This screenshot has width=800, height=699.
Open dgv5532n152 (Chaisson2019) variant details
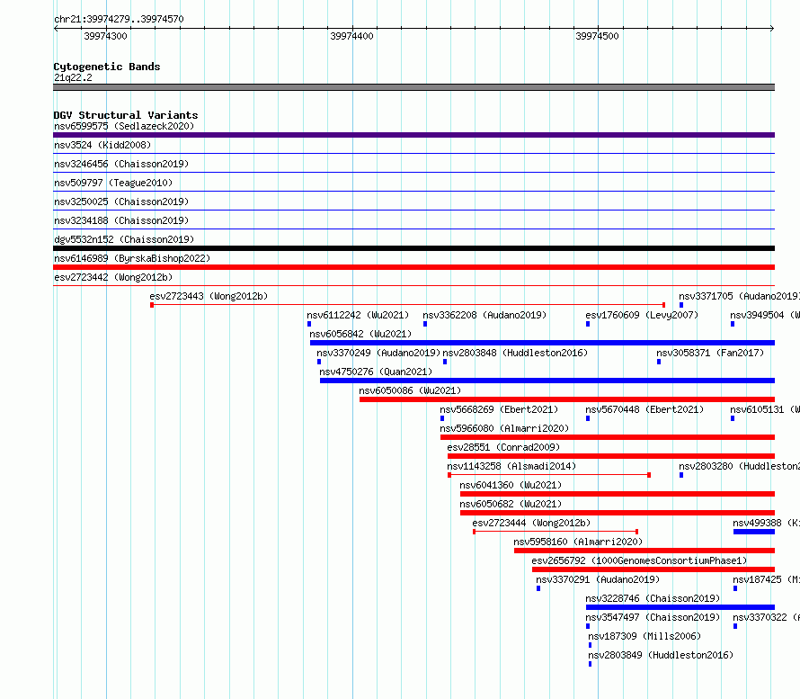coord(124,239)
